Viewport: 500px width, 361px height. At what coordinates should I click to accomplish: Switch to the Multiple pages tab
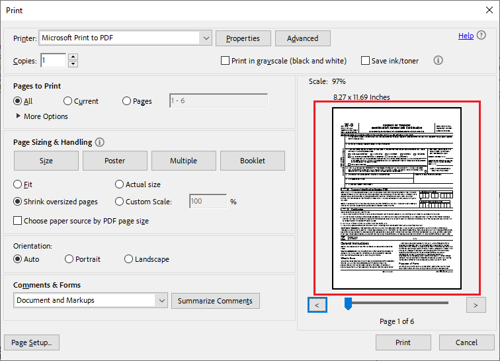coord(184,161)
